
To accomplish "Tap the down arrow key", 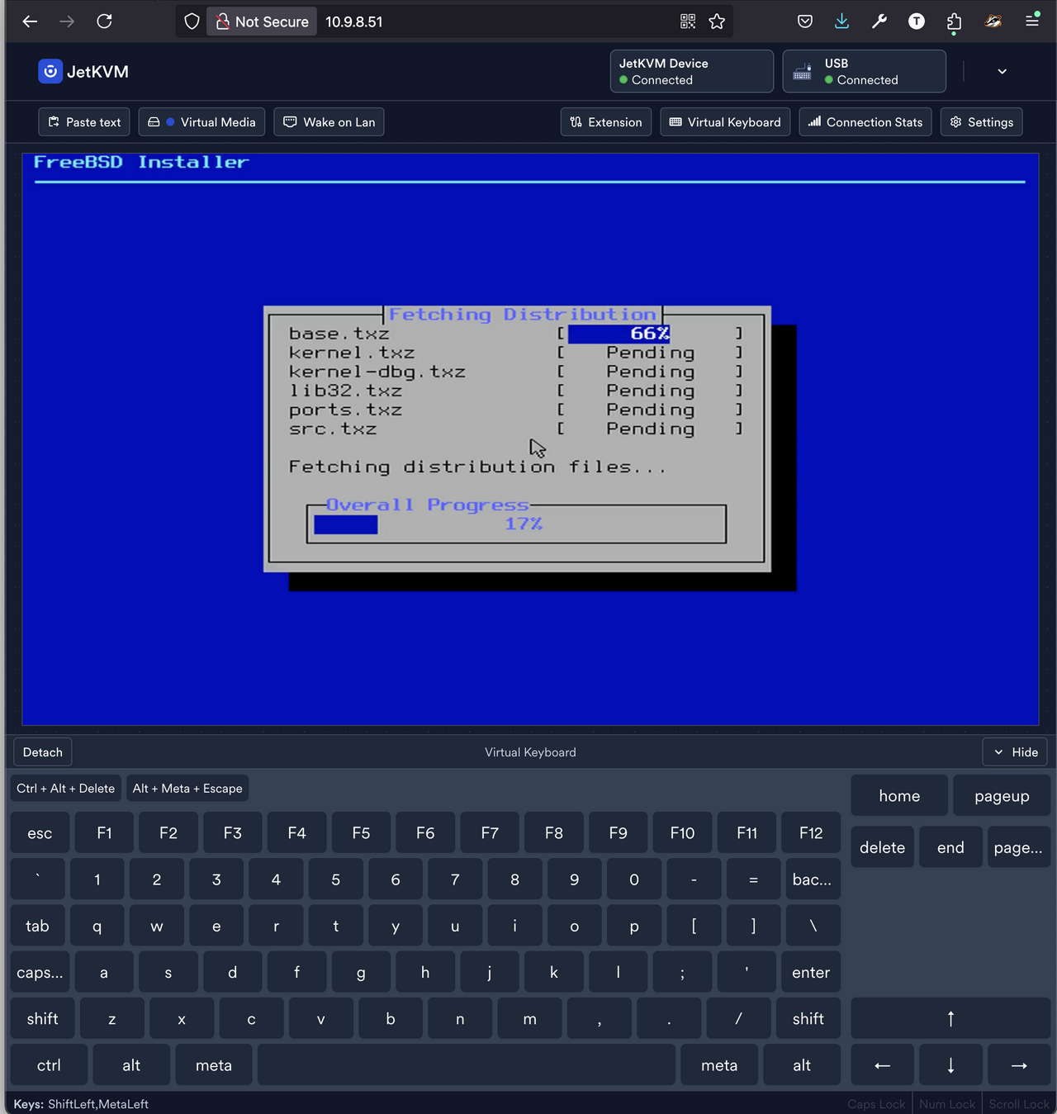I will 950,1065.
